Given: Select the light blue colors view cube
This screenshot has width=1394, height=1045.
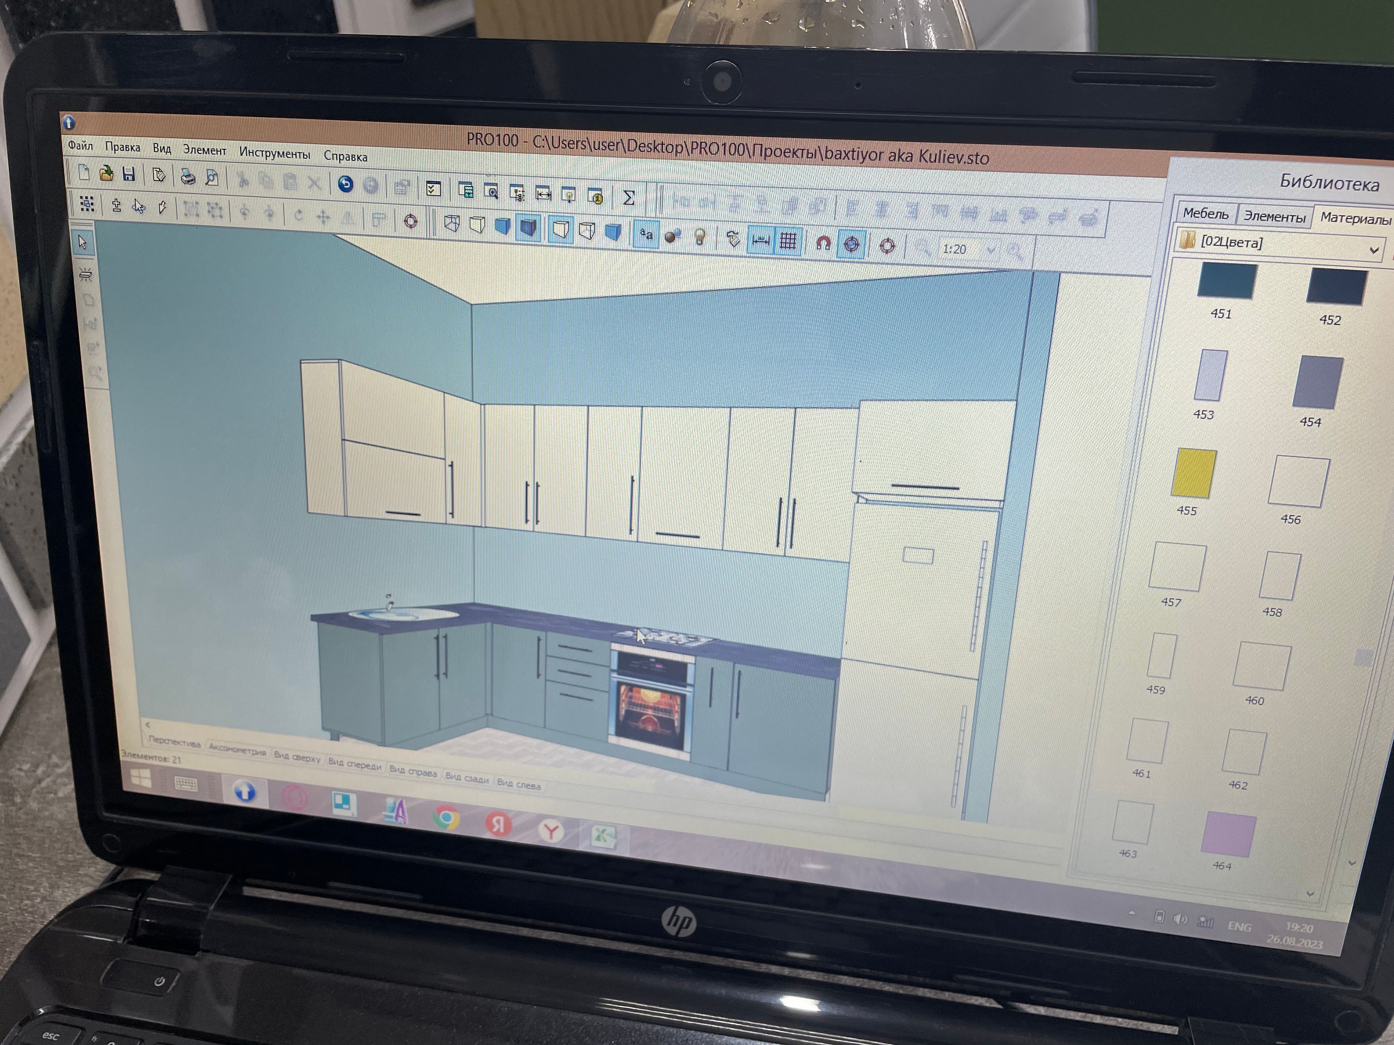Looking at the screenshot, I should [x=502, y=226].
